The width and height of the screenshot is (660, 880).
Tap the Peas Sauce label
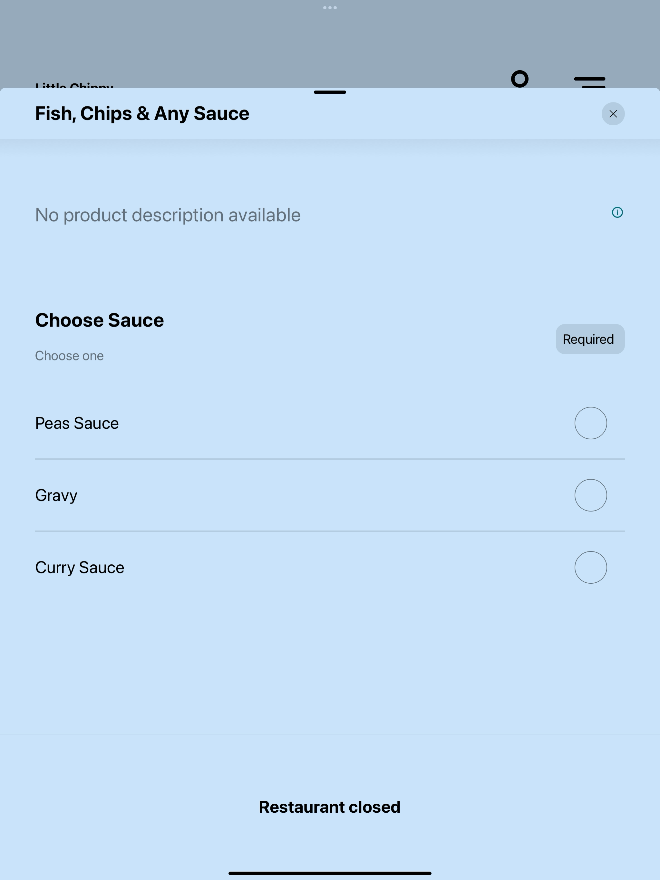[77, 423]
